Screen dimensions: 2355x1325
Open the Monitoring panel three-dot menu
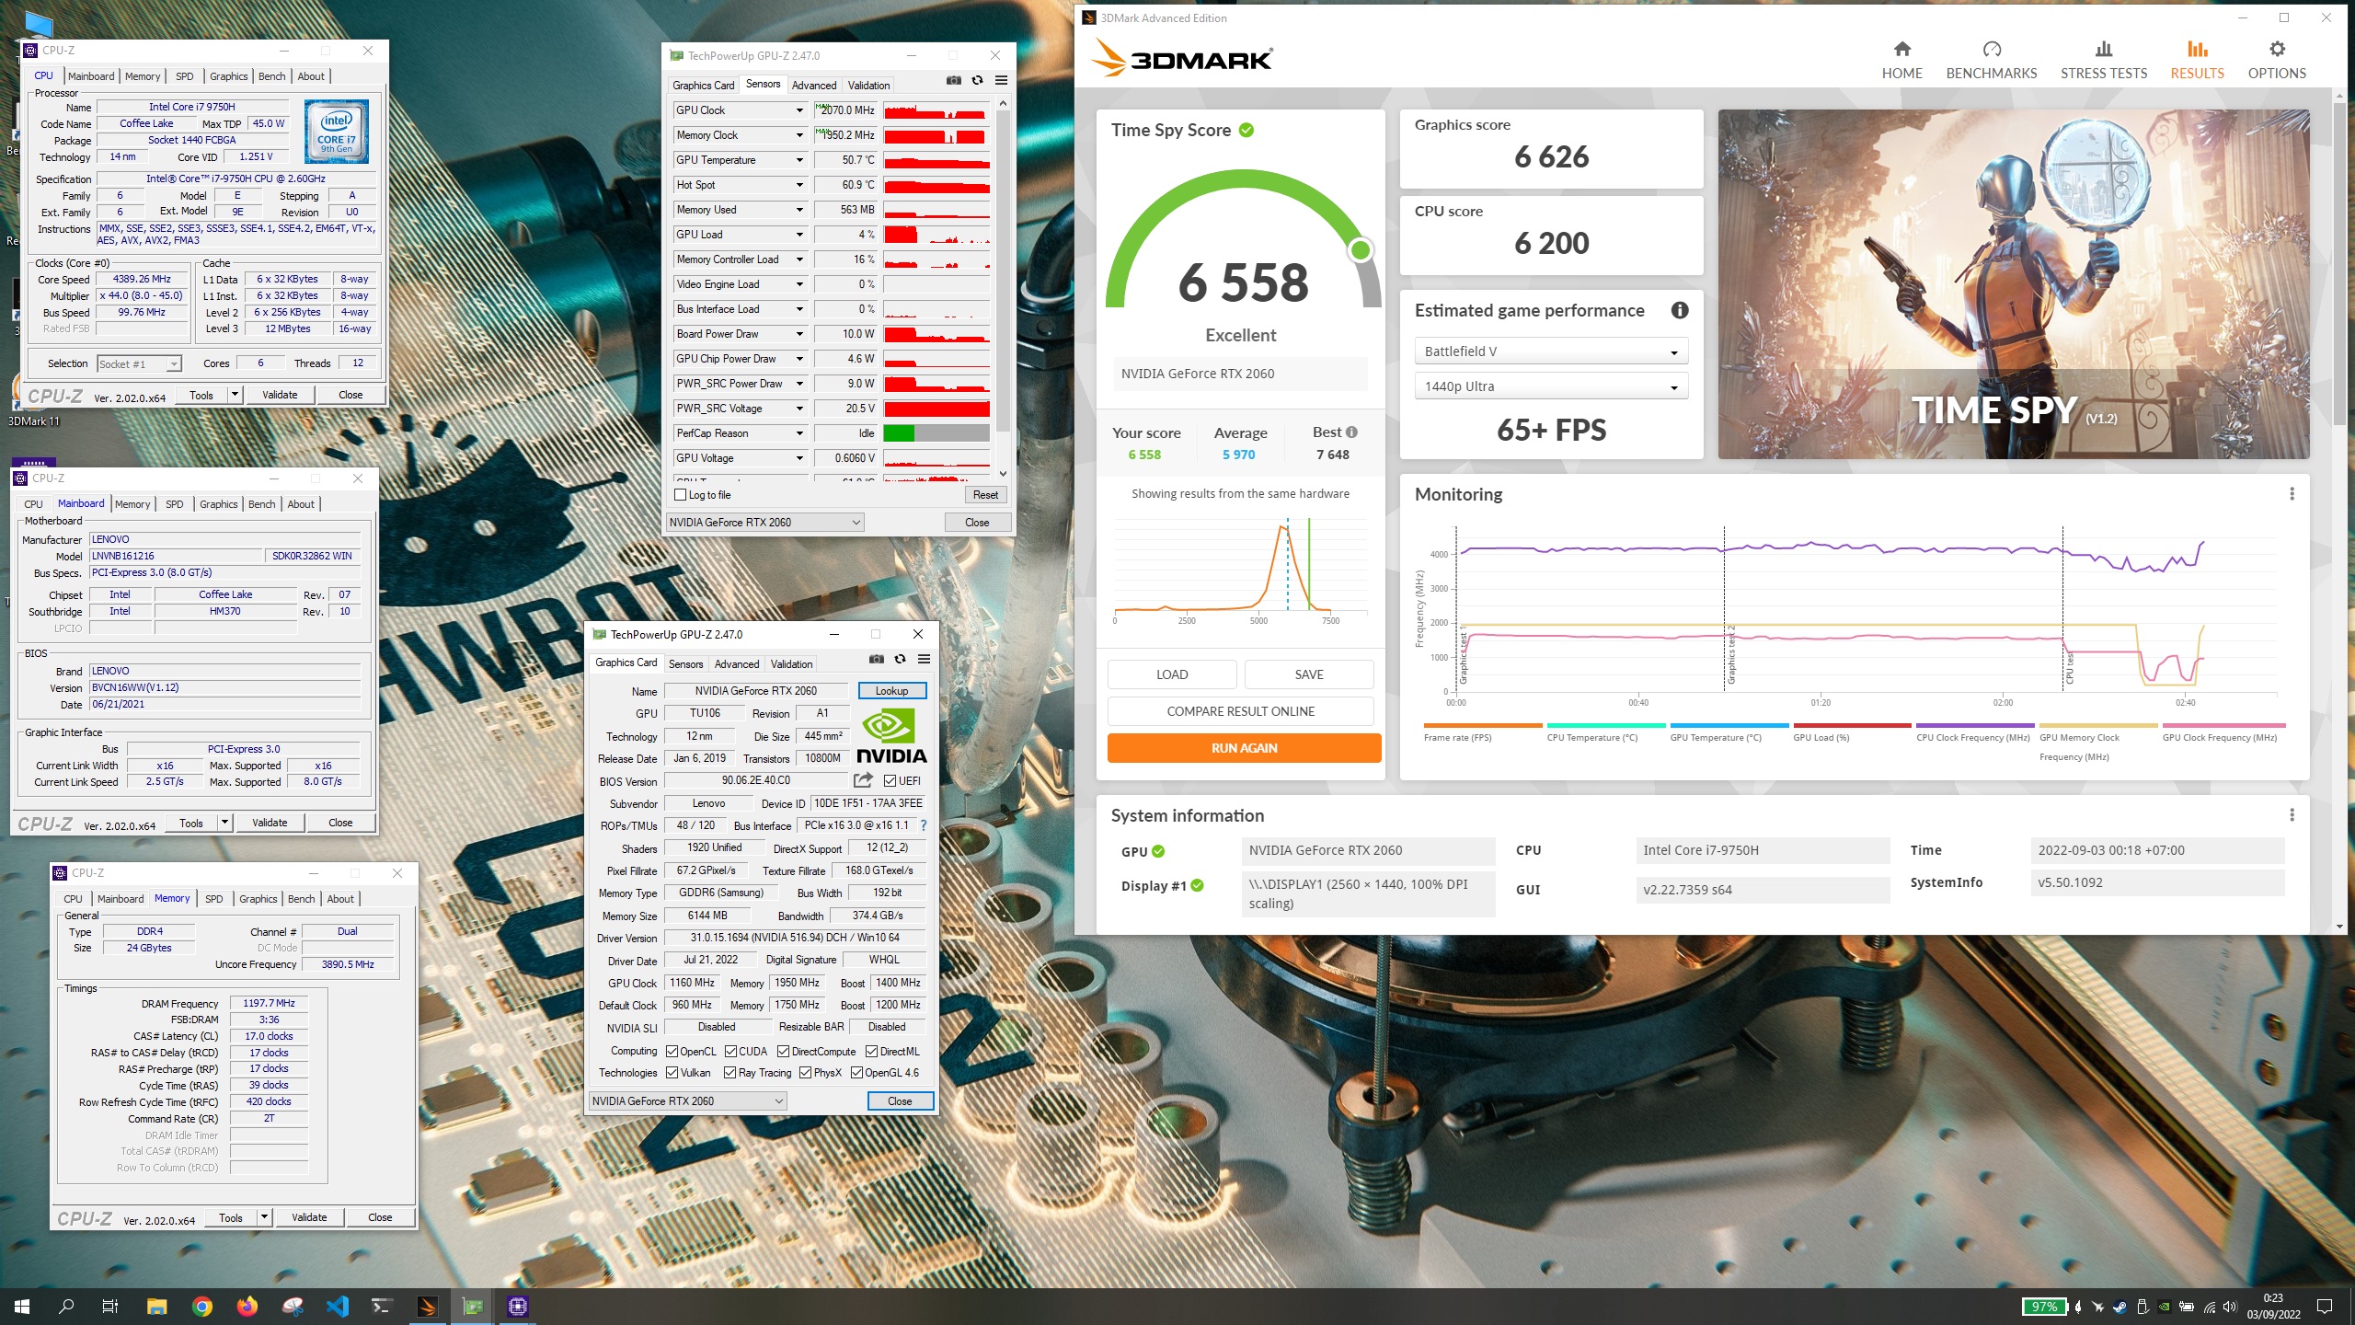tap(2292, 494)
